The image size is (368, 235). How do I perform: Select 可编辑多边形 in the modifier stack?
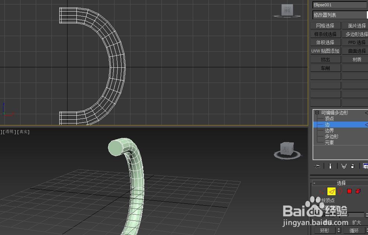tap(335, 113)
